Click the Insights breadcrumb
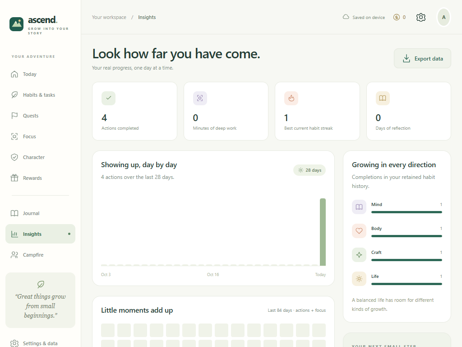Viewport: 462px width, 347px height. pyautogui.click(x=147, y=18)
